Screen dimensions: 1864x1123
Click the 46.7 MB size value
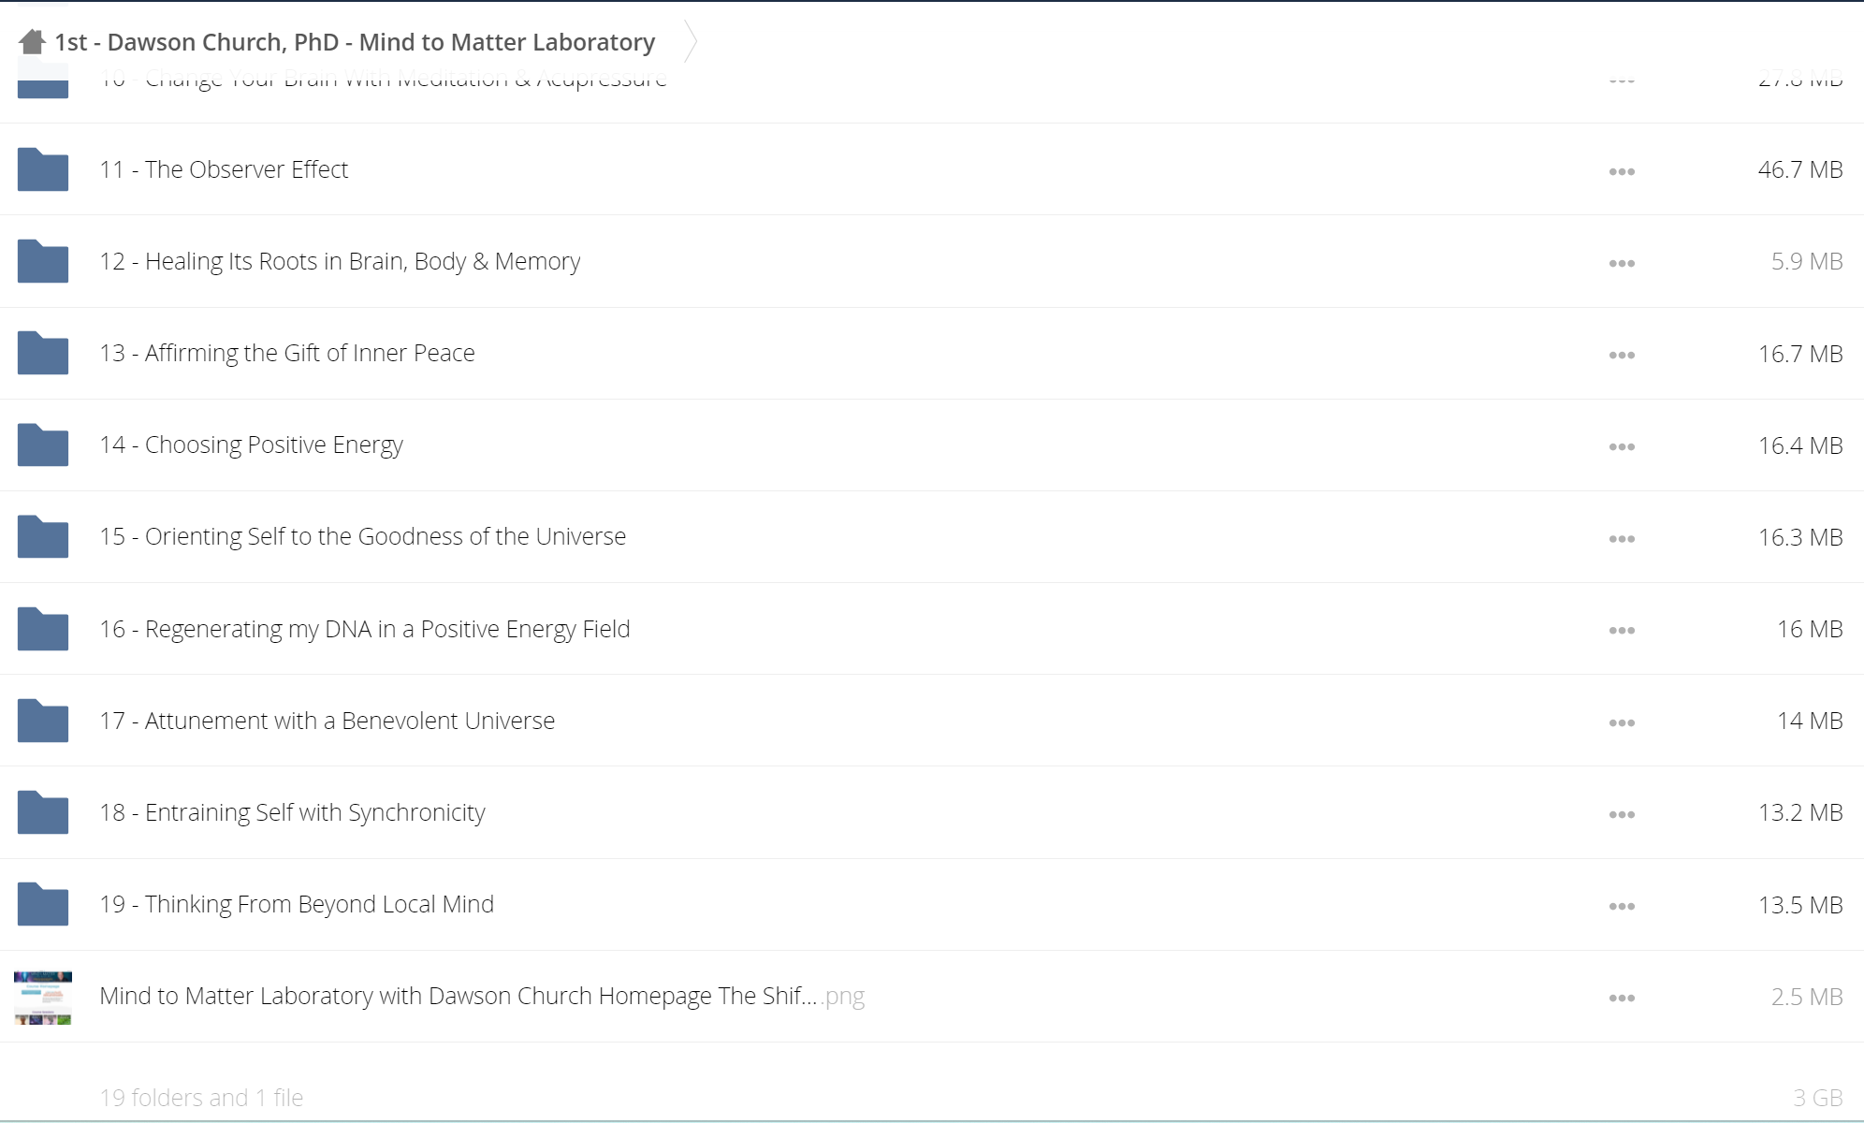[x=1800, y=169]
